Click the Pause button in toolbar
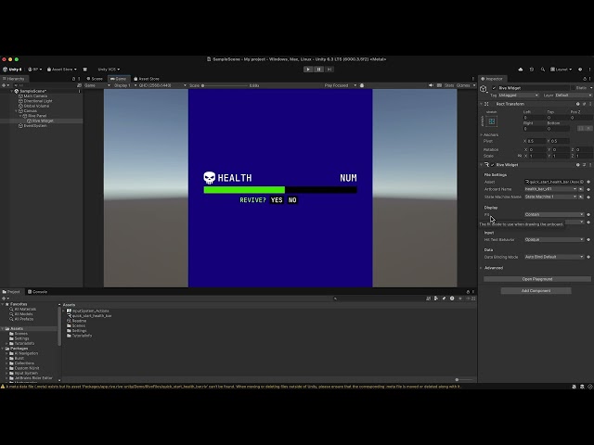Screen dimensions: 594x445 pos(318,70)
